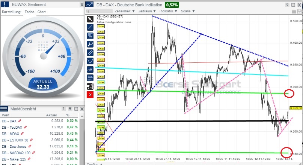Click the Marktübersicht list number 1 badge
Screen dimensions: 303x165
63,109
